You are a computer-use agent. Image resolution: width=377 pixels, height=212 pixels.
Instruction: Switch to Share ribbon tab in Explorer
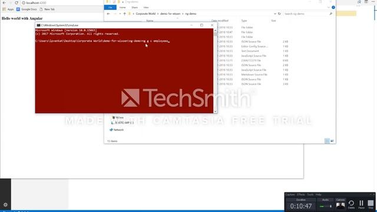point(135,8)
